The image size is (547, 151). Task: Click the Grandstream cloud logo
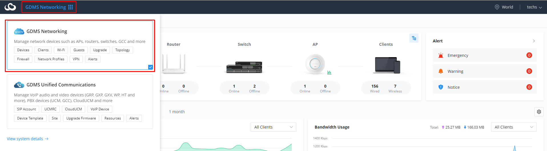(x=10, y=7)
